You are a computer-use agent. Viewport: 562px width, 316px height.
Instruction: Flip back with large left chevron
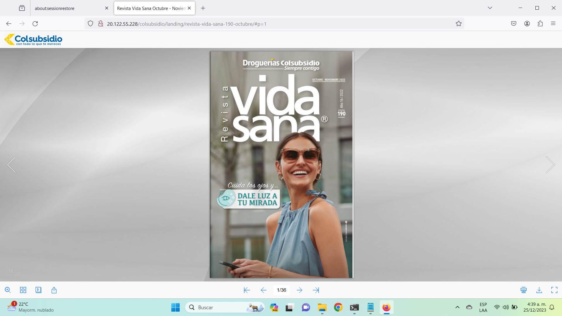(x=12, y=165)
